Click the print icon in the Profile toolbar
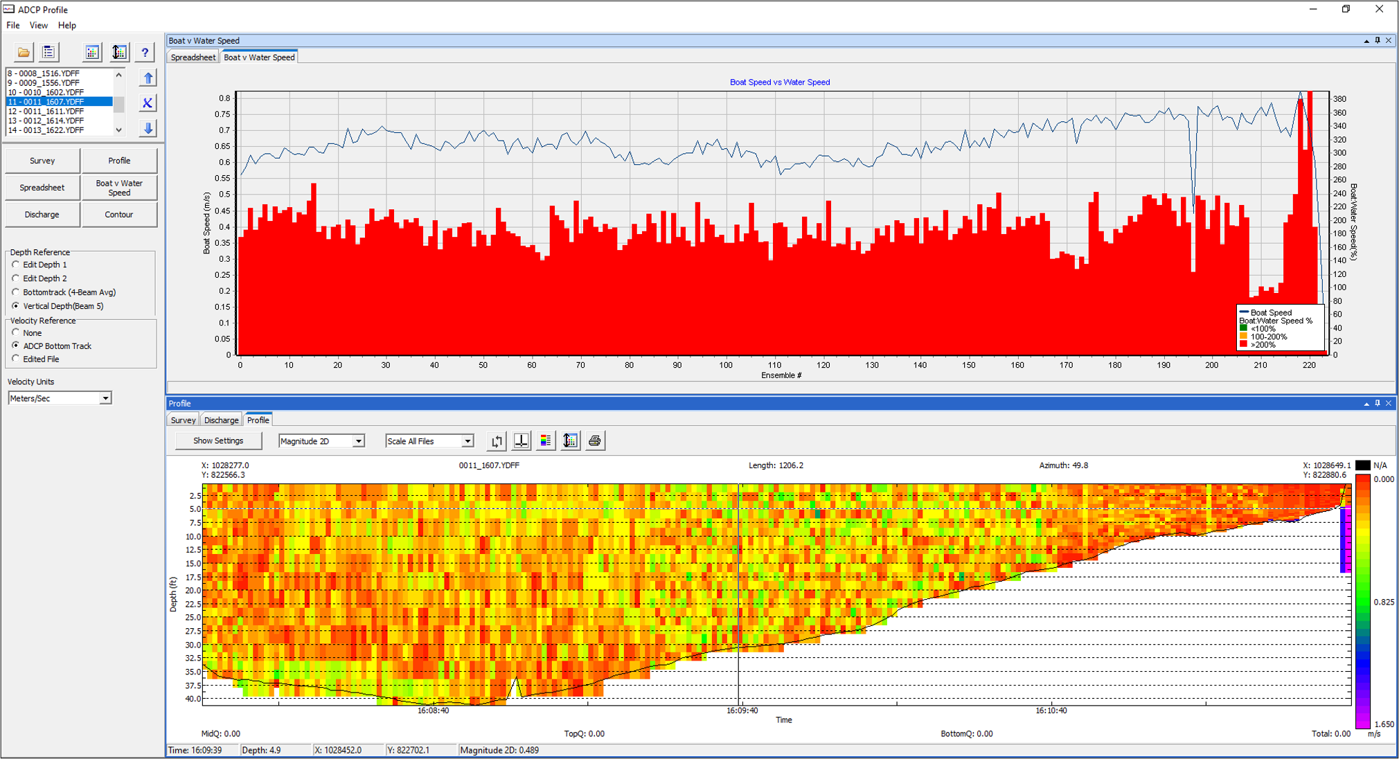 594,440
